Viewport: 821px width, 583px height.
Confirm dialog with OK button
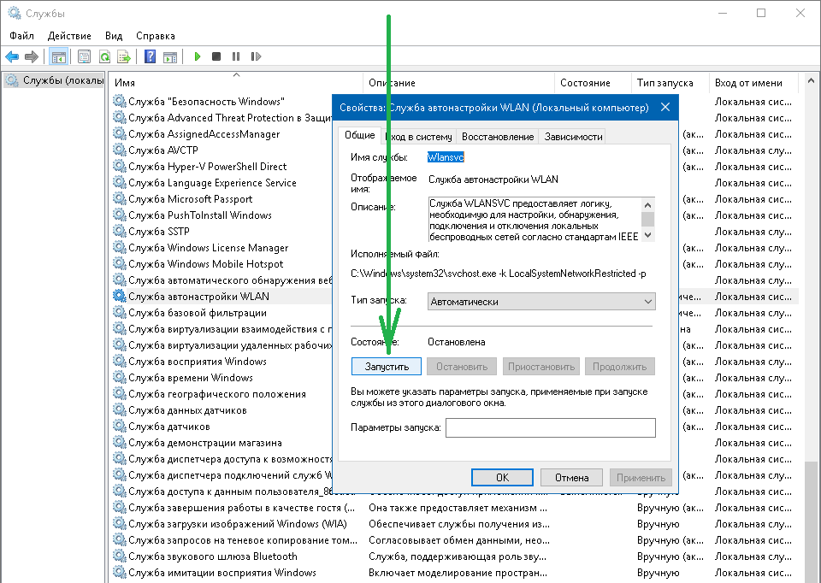[502, 477]
